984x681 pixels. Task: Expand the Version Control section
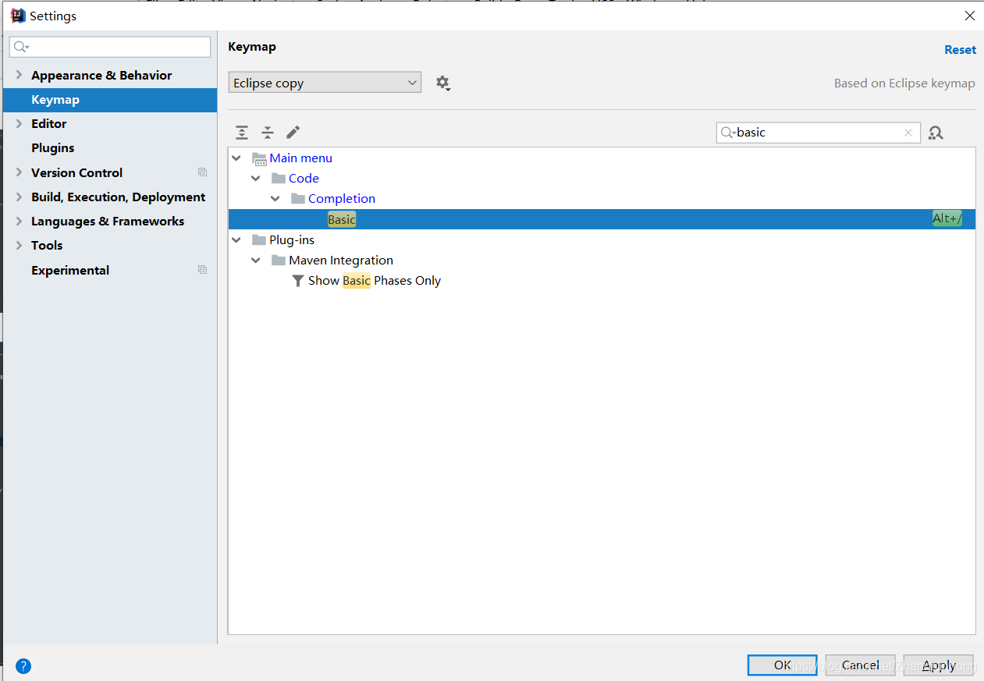[19, 172]
